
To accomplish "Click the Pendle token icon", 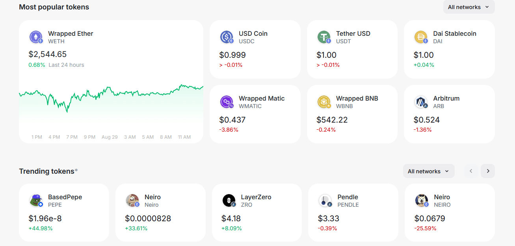I will click(325, 200).
